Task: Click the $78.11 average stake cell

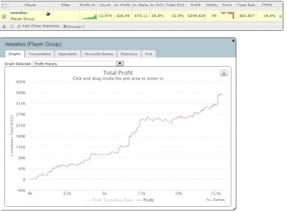Action: click(x=141, y=16)
